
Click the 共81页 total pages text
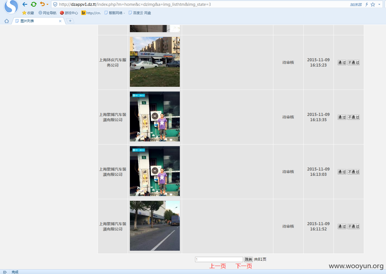pyautogui.click(x=260, y=259)
